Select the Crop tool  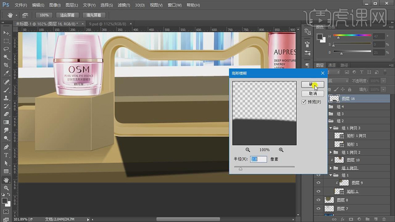point(6,65)
